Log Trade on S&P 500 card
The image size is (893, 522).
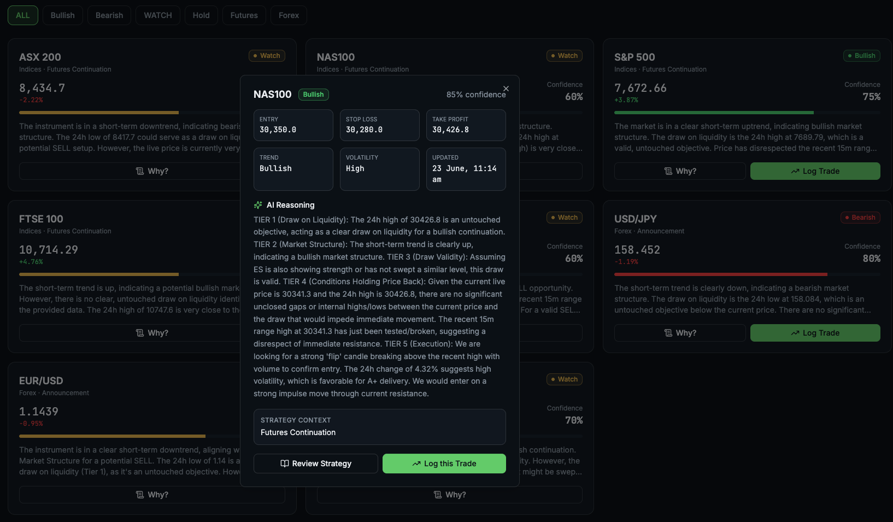(815, 171)
